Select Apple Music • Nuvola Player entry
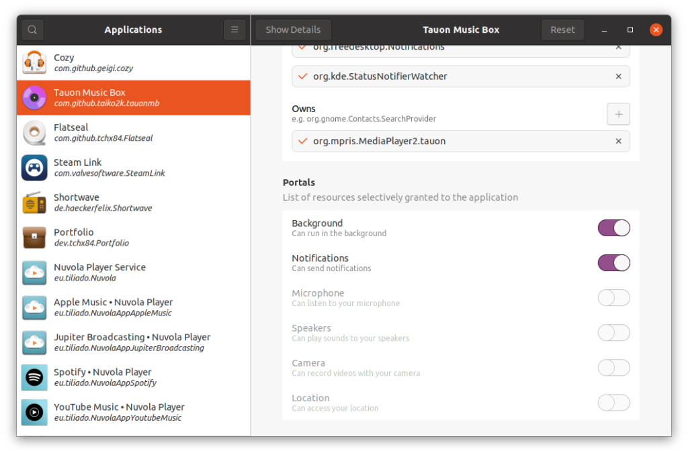 pyautogui.click(x=134, y=307)
